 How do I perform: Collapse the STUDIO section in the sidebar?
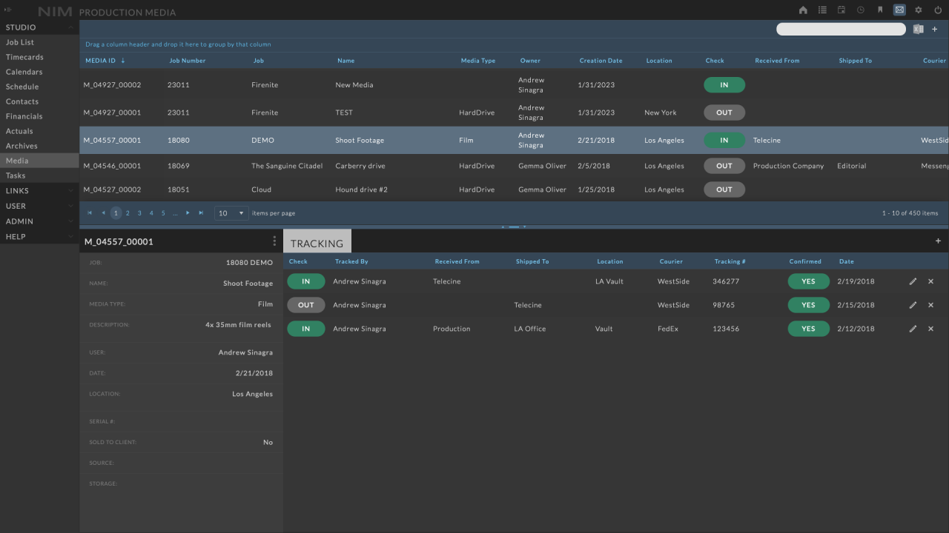coord(72,27)
